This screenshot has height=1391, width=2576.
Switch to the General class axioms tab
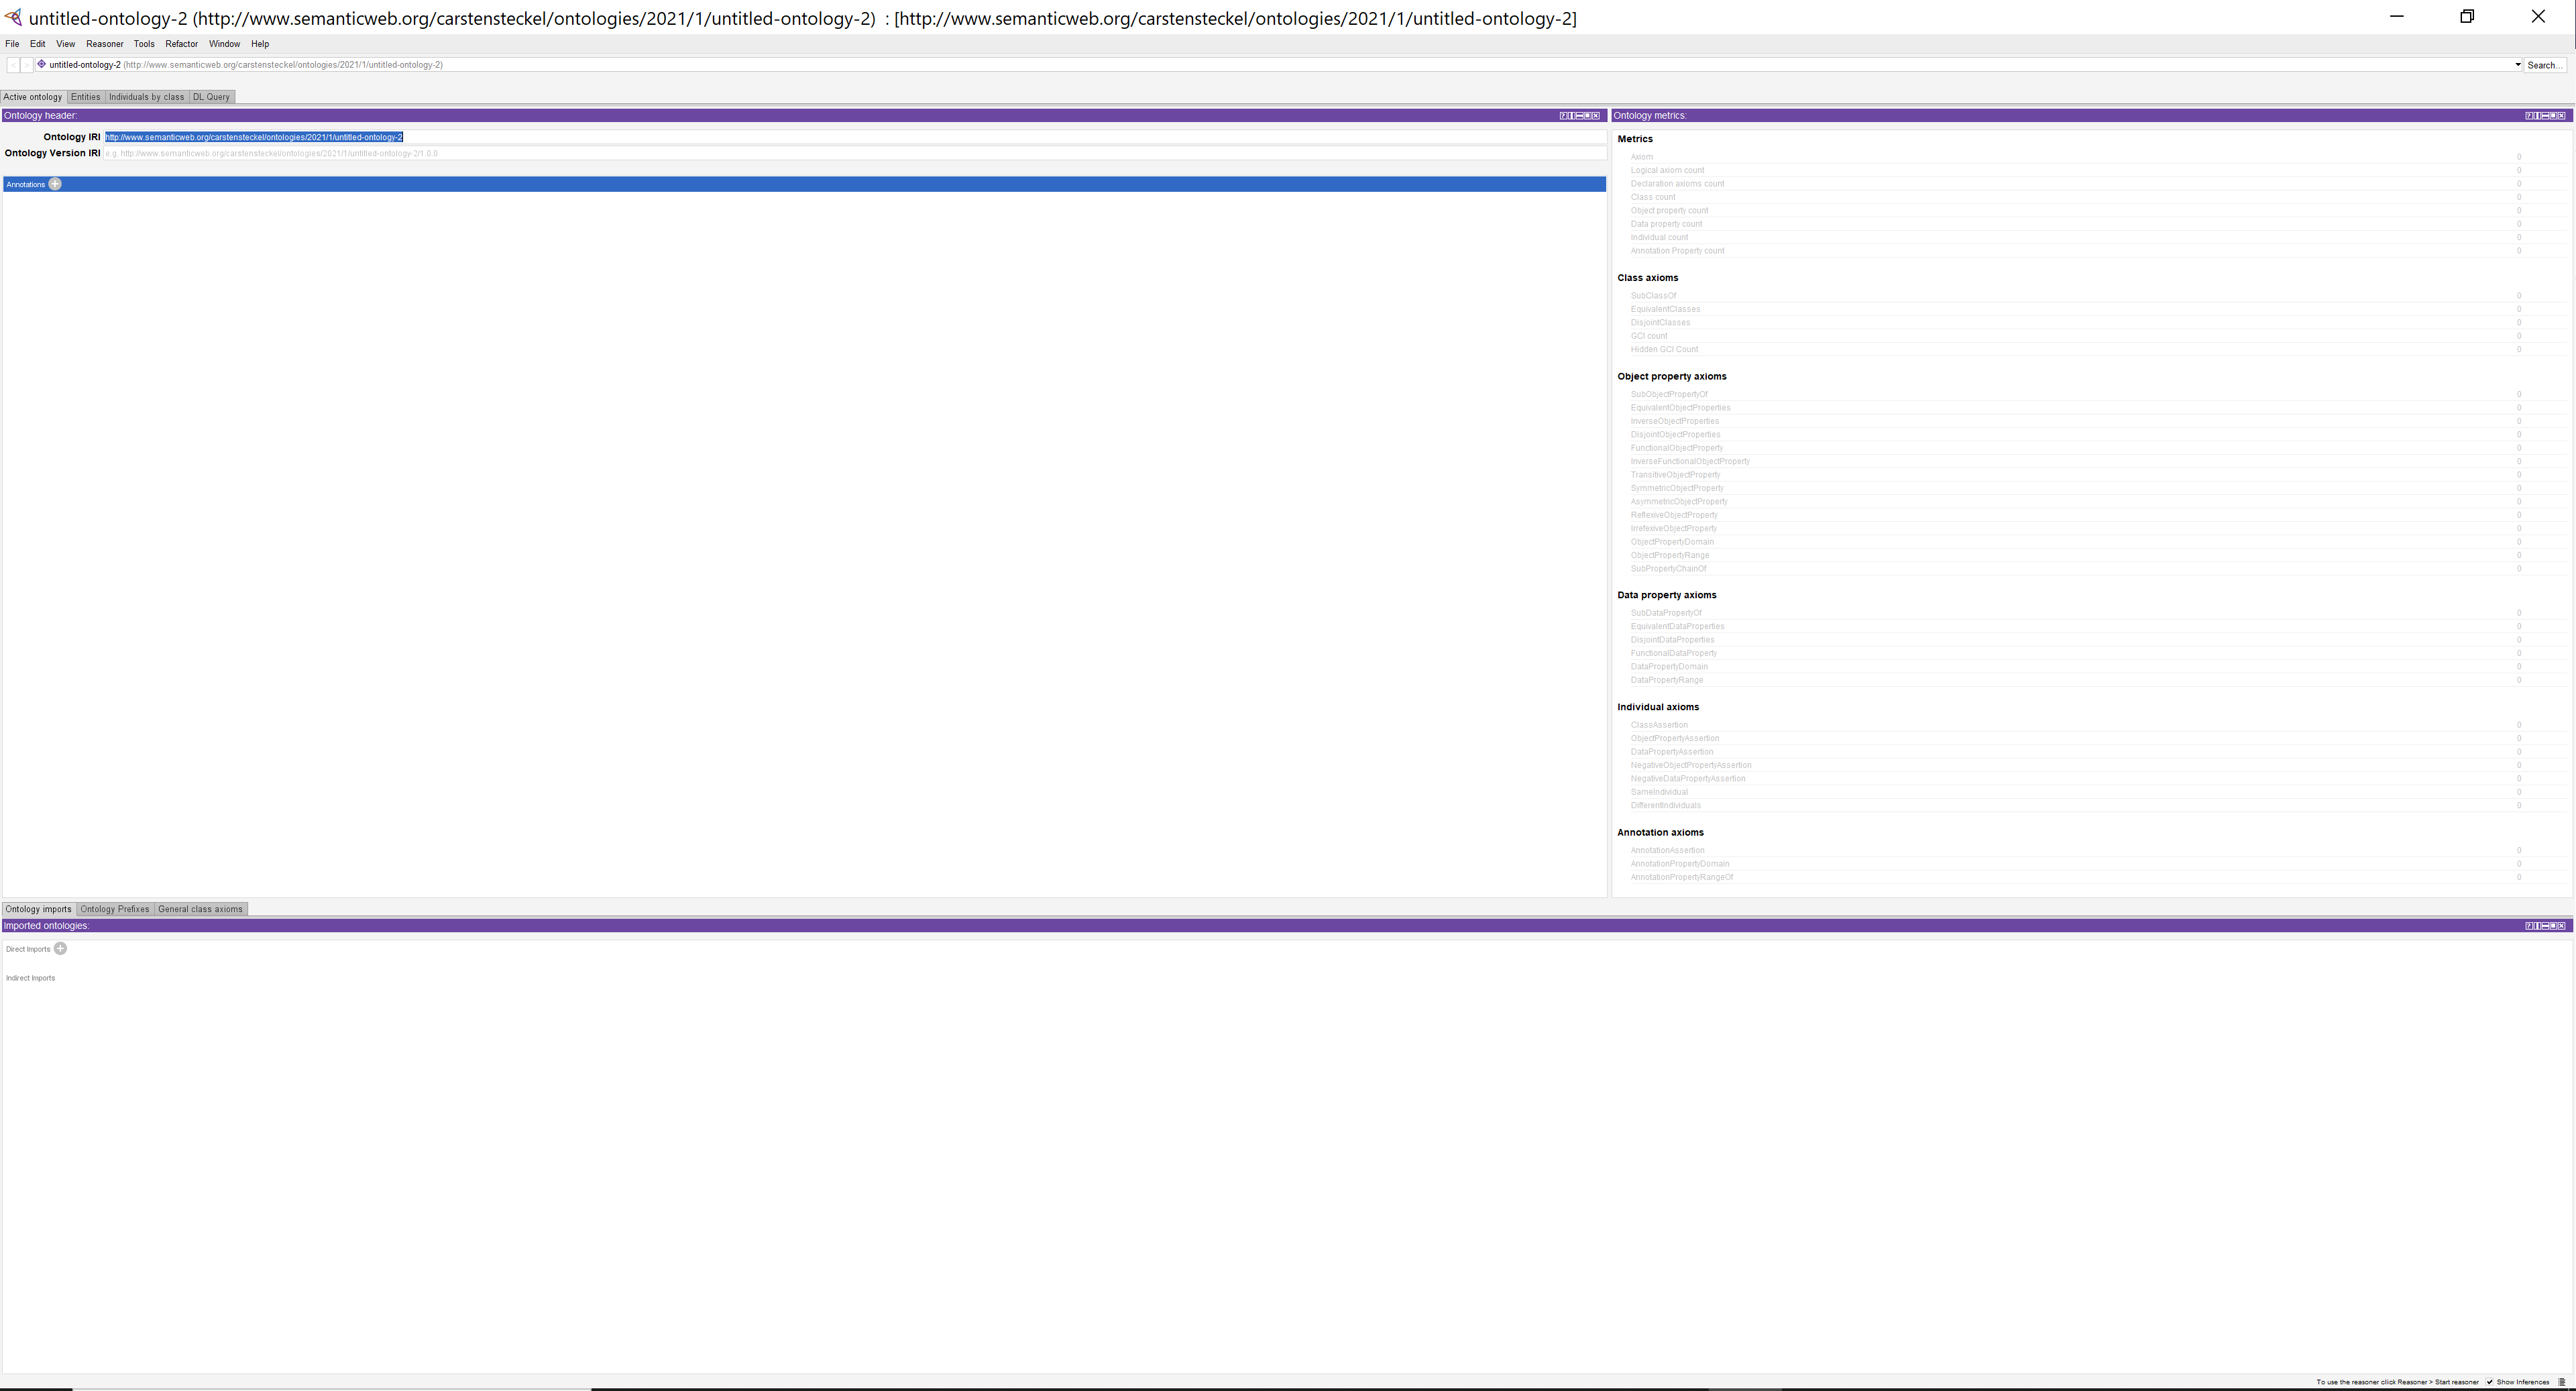point(200,909)
